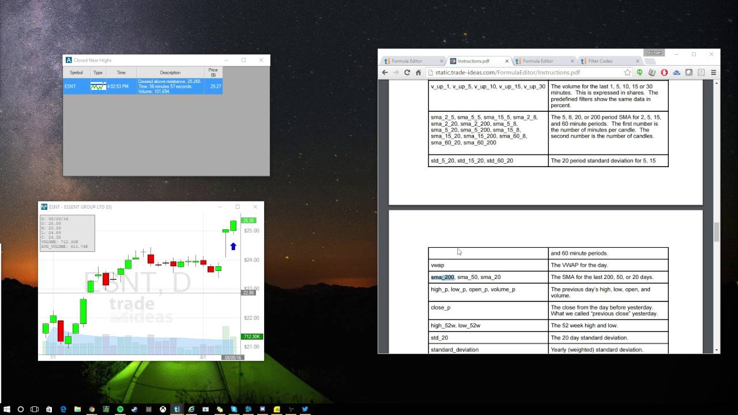Open Google Chrome from the taskbar
Viewport: 738px width, 415px height.
coord(92,409)
